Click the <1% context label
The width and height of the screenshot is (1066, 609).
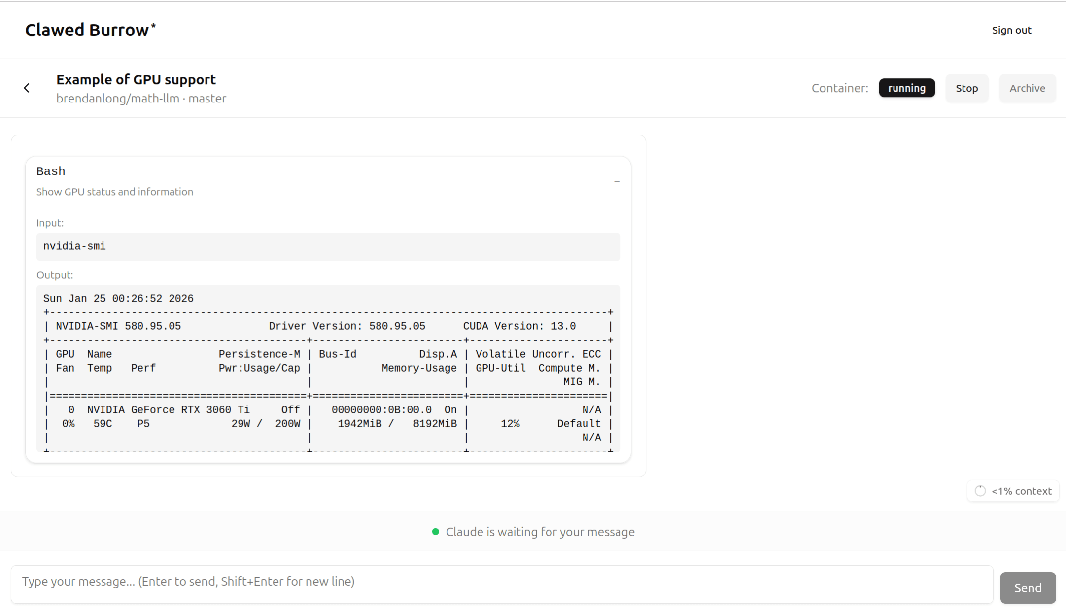[x=1021, y=491]
